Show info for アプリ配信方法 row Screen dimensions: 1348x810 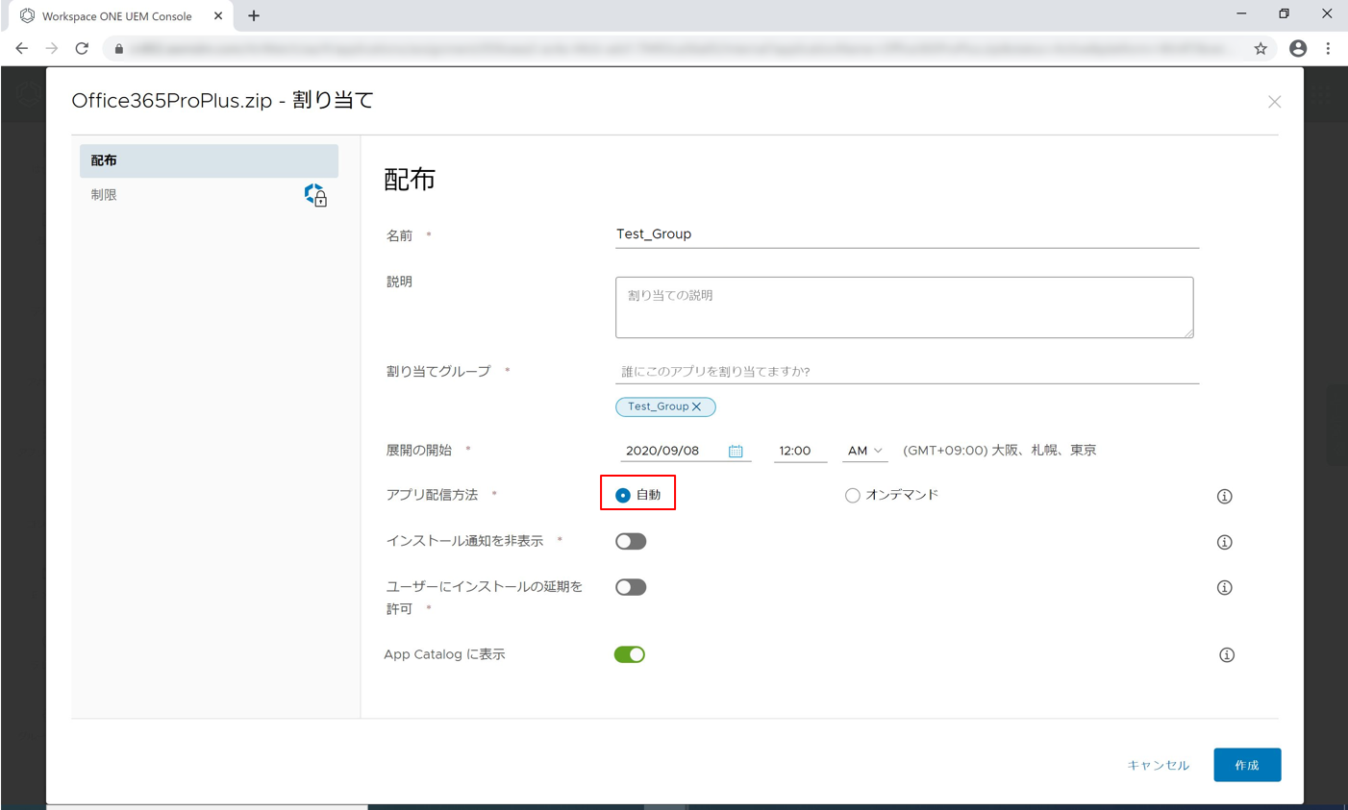click(1224, 497)
